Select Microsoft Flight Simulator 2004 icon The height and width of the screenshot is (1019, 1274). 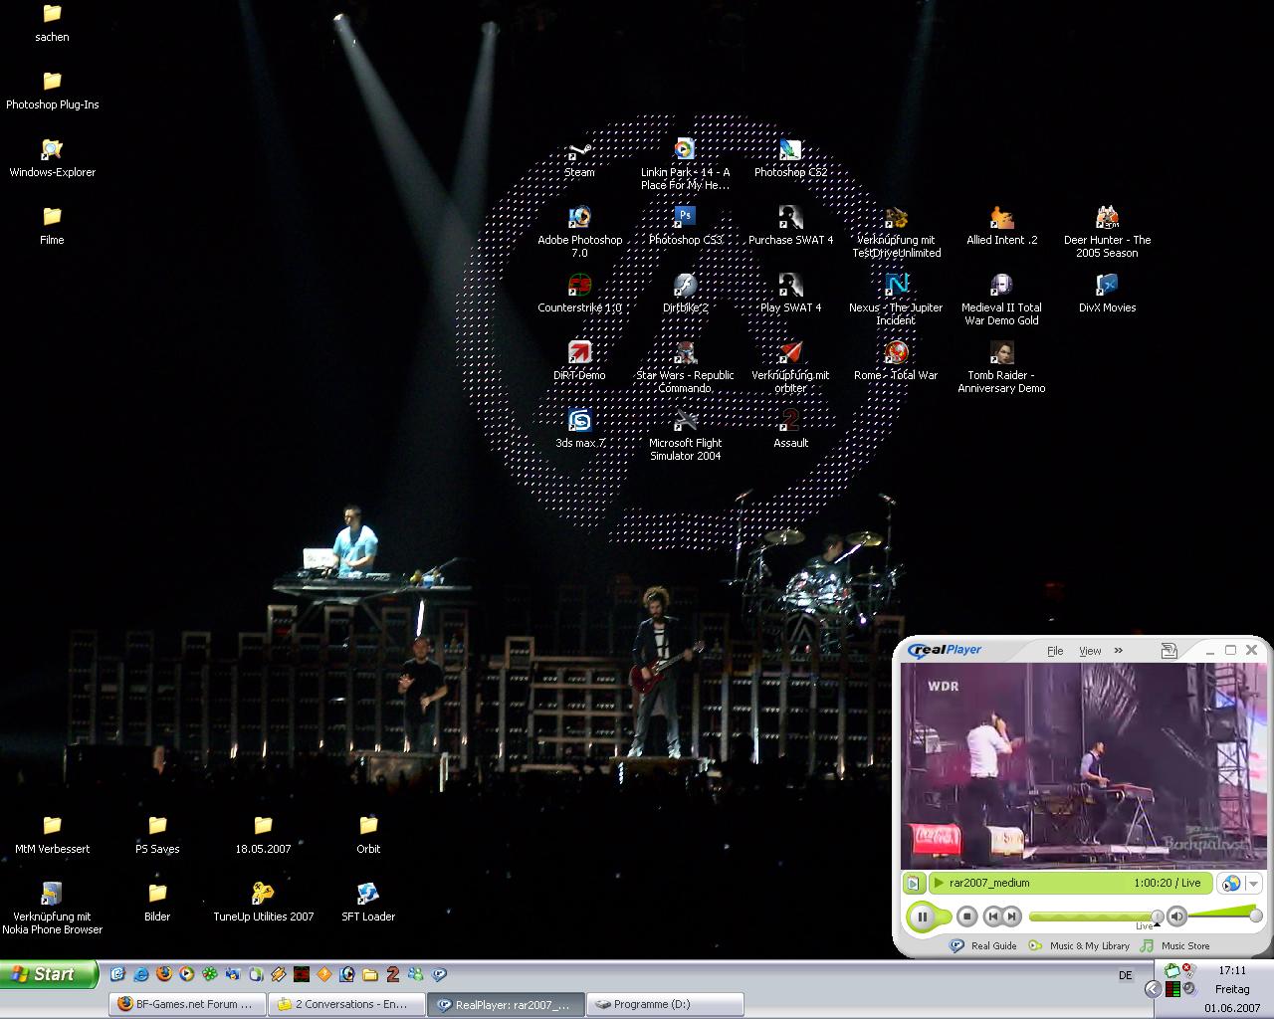(685, 436)
